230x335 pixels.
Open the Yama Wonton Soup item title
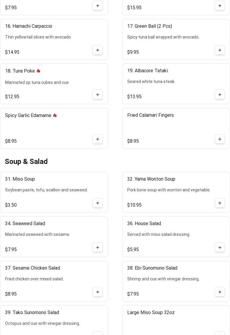[151, 179]
